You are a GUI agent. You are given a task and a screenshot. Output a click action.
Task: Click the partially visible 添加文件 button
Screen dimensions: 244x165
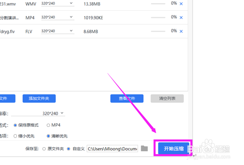point(8,98)
